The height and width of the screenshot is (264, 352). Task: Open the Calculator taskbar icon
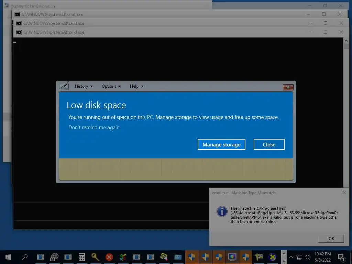82,257
